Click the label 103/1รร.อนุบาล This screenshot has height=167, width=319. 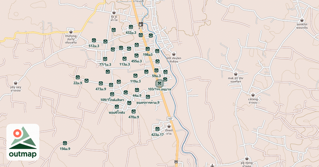(x=159, y=89)
